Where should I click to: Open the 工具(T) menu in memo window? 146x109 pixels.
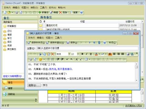point(58,38)
